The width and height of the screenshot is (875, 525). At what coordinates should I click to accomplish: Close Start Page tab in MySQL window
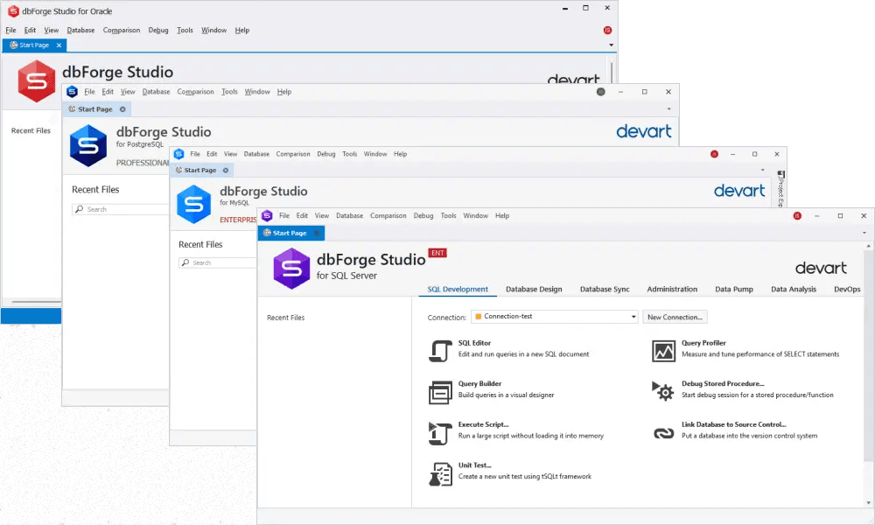coord(226,170)
